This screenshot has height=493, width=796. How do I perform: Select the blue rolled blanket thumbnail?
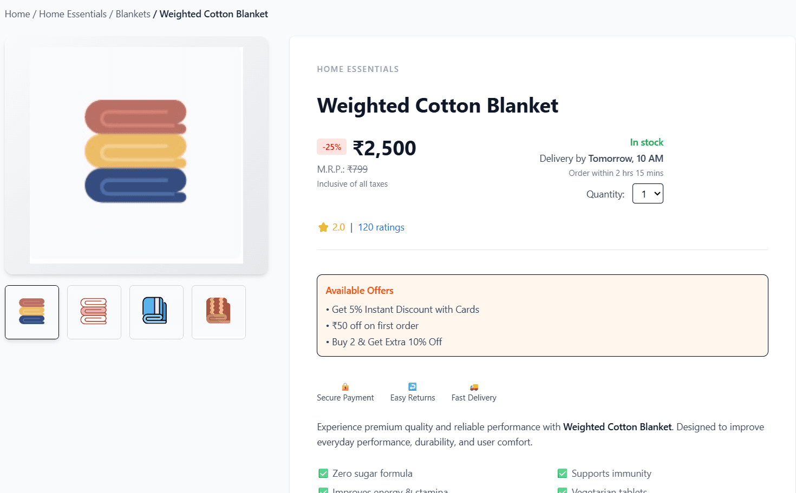156,312
